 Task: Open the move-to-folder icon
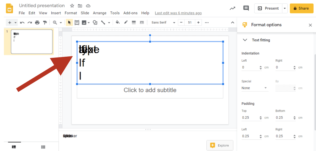point(80,6)
